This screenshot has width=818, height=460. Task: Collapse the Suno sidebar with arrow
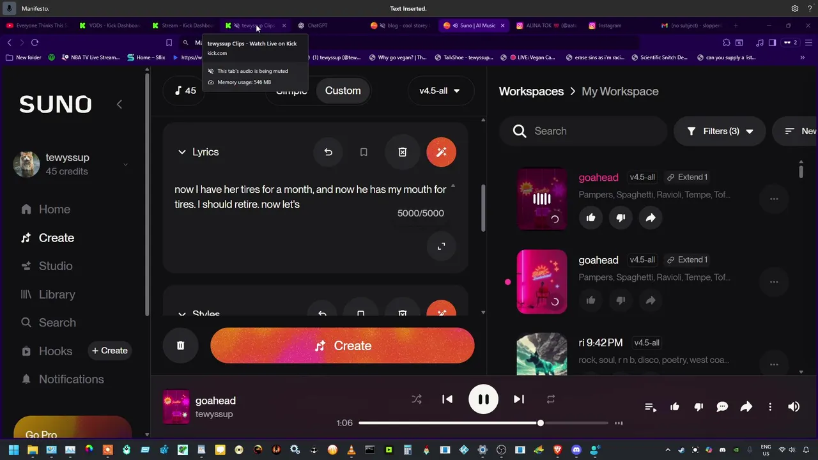pyautogui.click(x=119, y=104)
